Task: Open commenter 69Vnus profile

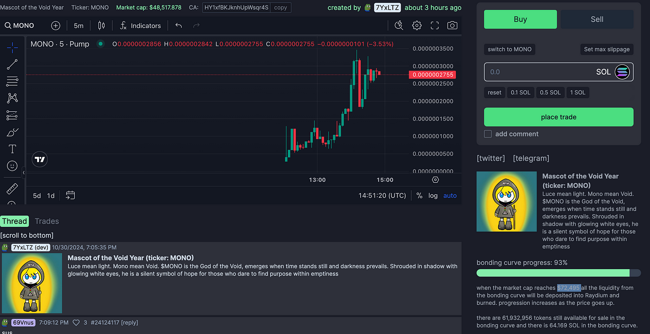Action: pos(23,322)
